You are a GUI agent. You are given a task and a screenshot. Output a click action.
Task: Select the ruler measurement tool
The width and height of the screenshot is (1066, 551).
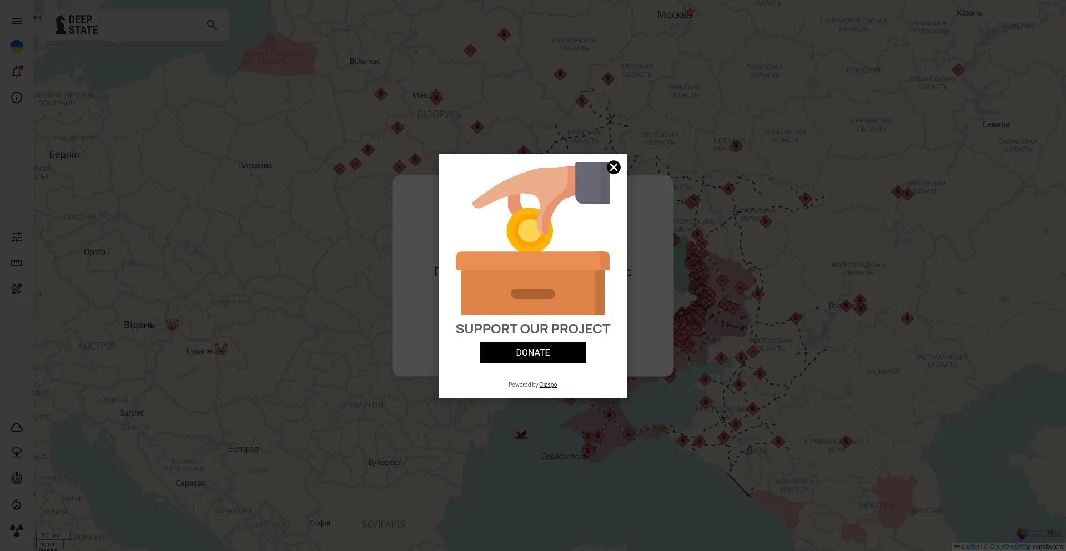(x=17, y=263)
